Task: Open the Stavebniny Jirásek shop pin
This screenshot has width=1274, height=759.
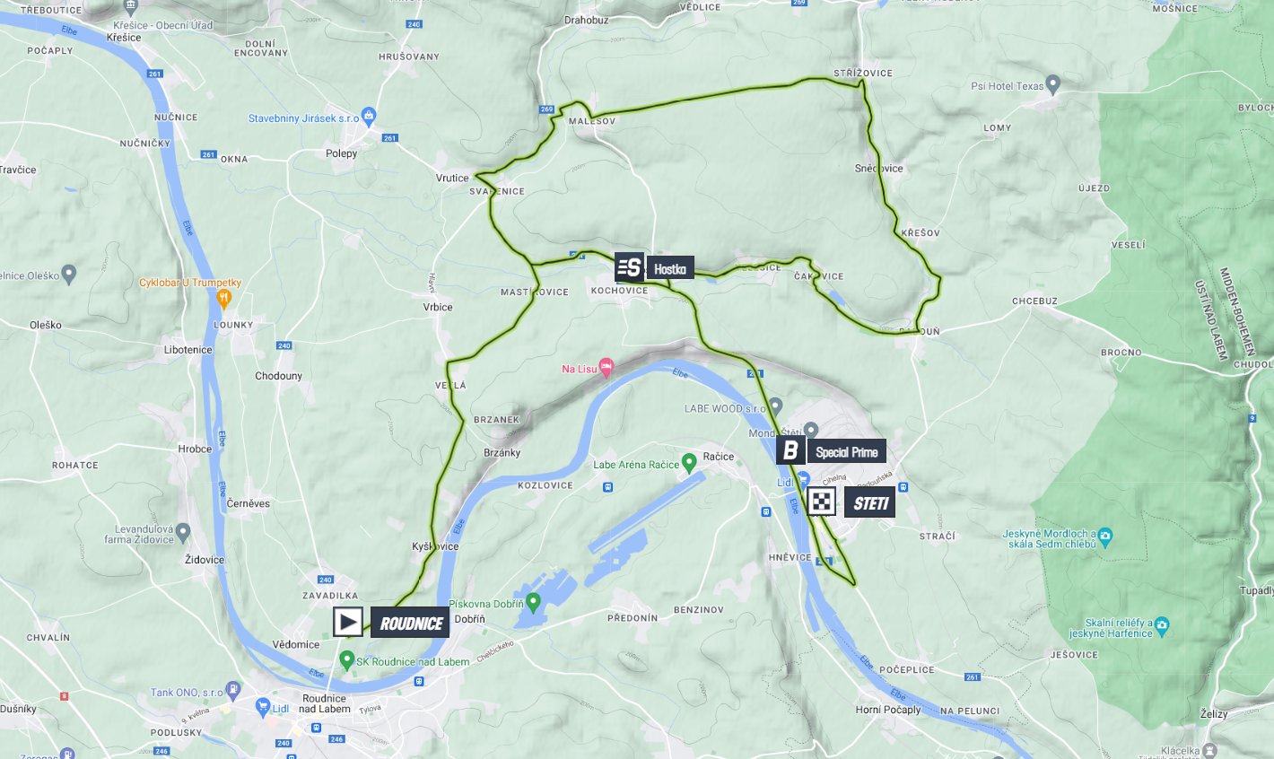Action: tap(369, 116)
